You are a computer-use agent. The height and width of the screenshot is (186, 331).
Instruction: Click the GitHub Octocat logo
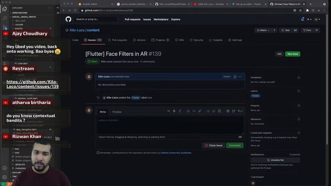68,19
